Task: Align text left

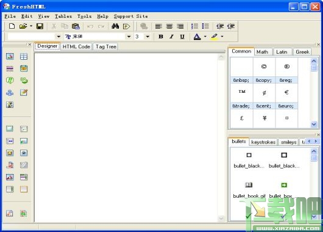Action: click(x=158, y=26)
